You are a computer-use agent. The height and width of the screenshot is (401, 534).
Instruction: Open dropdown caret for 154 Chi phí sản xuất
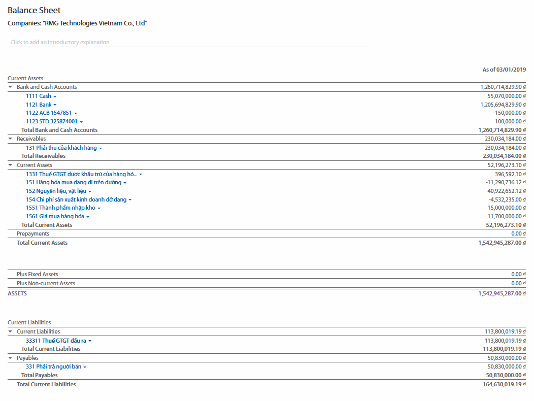(130, 200)
